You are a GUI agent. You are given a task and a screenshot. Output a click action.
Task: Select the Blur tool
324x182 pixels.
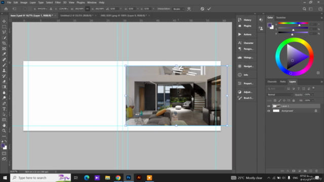point(4,93)
